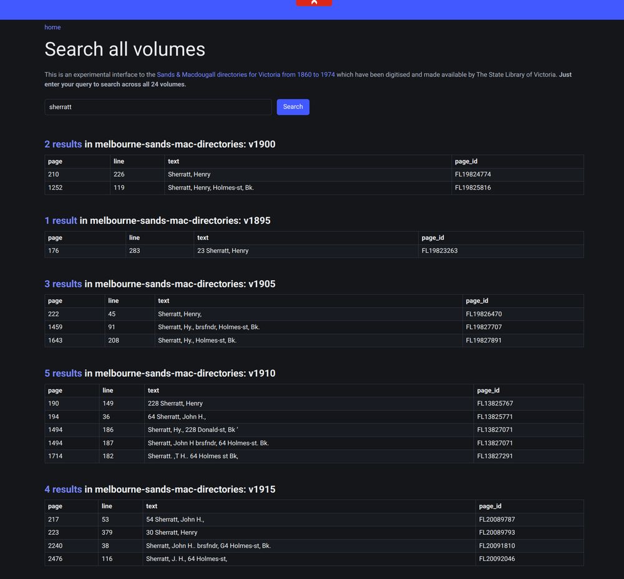This screenshot has width=624, height=579.
Task: Click the home link
Action: tap(52, 27)
